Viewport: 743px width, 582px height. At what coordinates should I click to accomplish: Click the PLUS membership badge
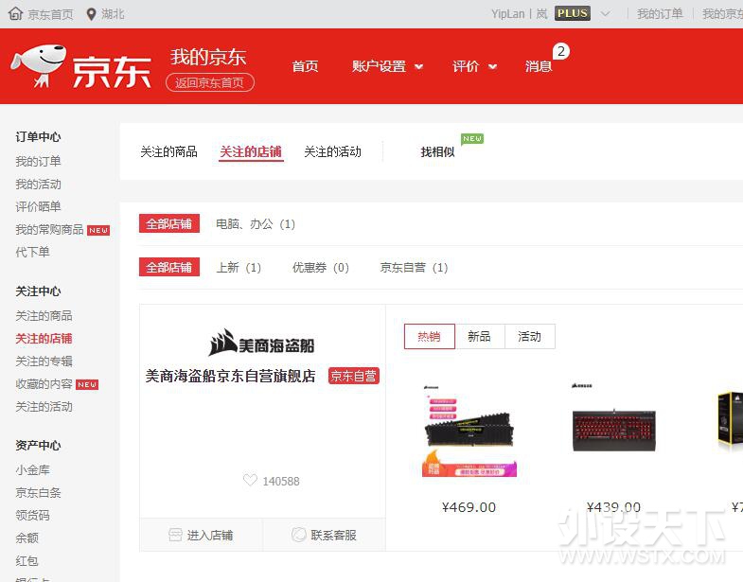pyautogui.click(x=573, y=13)
